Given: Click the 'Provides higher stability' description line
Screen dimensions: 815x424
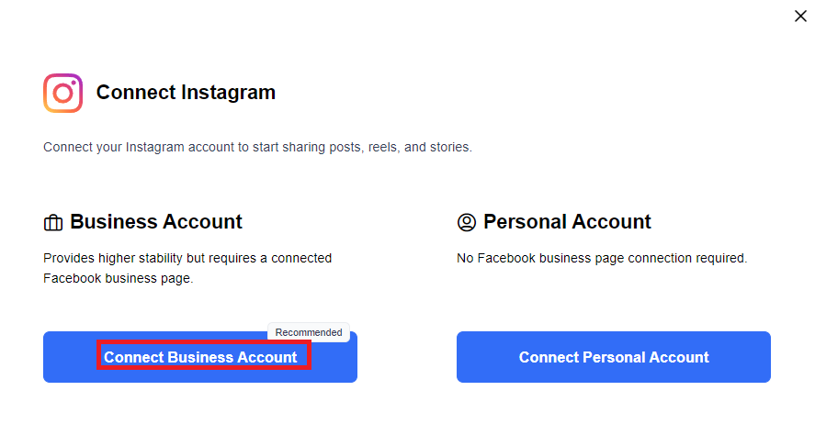Looking at the screenshot, I should coord(187,259).
